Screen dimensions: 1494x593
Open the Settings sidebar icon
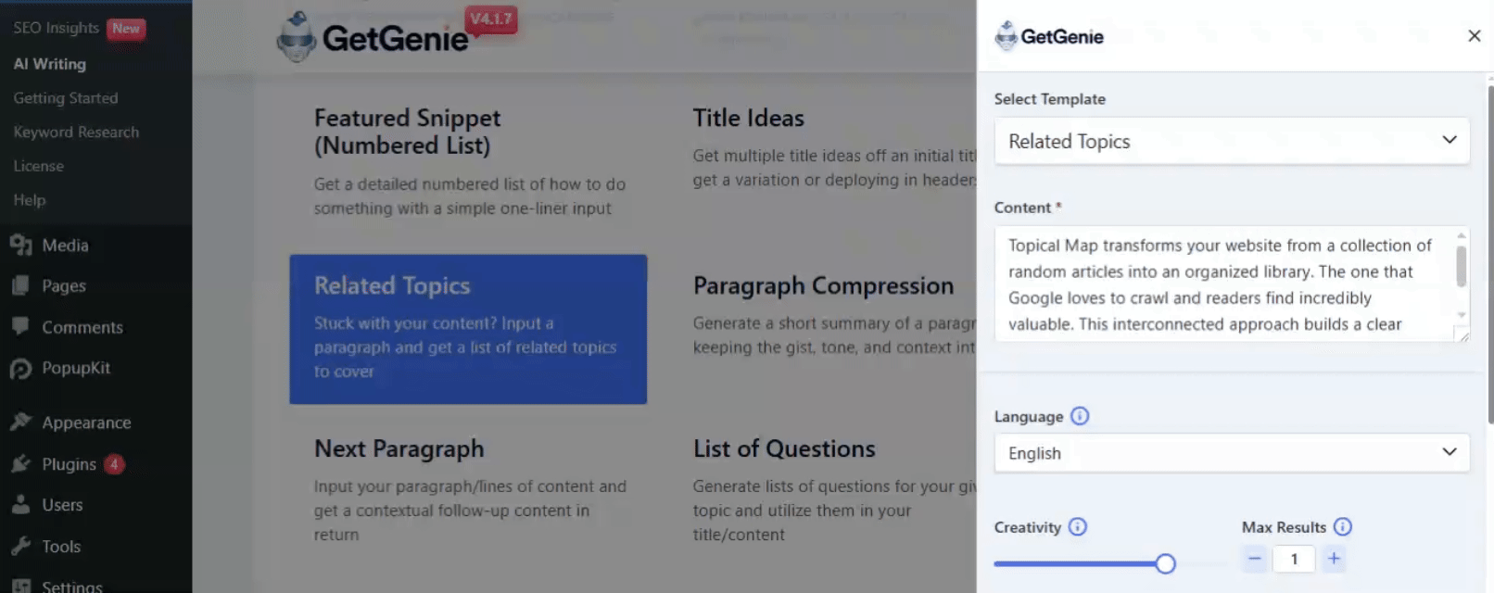point(20,586)
